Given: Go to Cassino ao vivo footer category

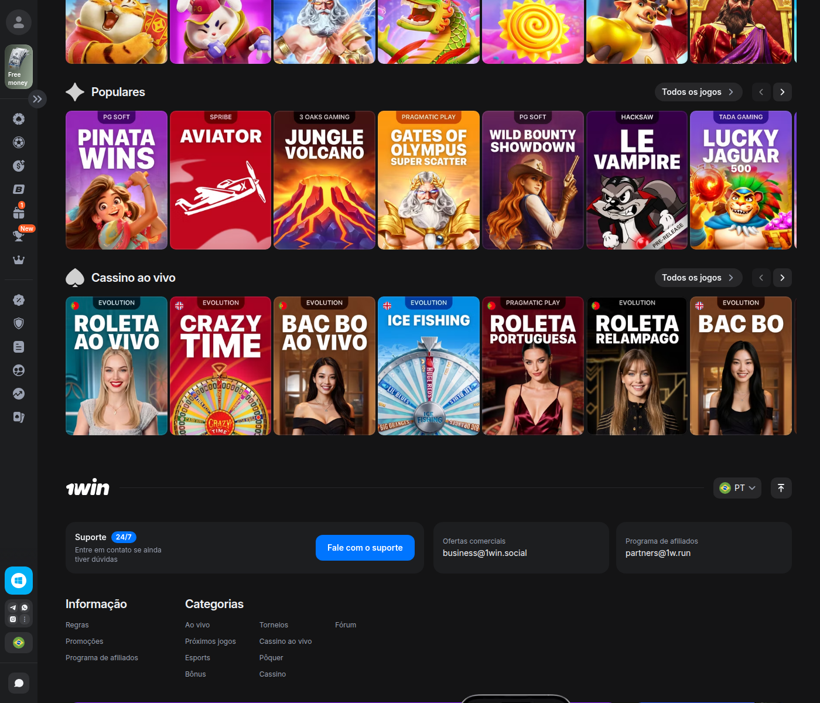Looking at the screenshot, I should [285, 641].
